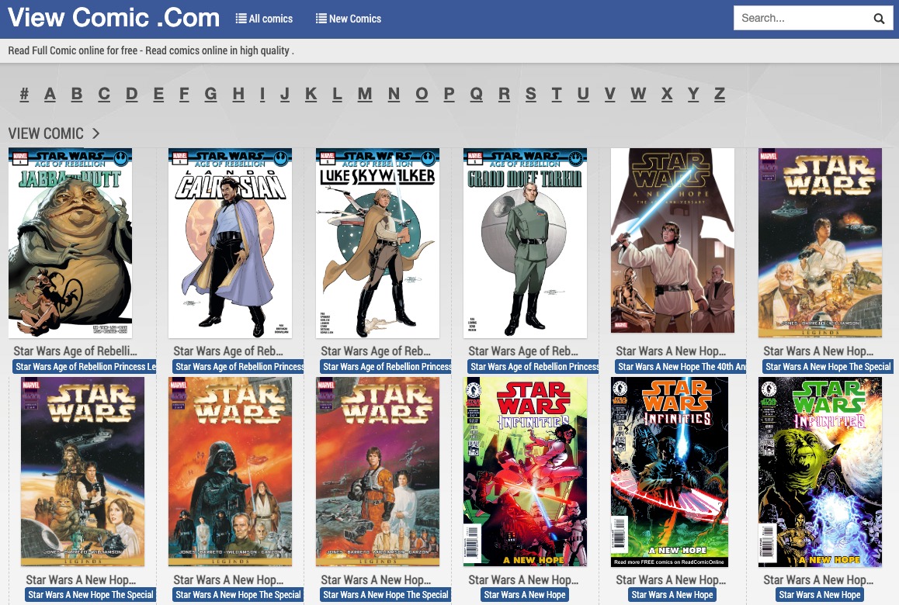Screen dimensions: 899x605
Task: Open the Grand Moff Tarkin cover thumbnail
Action: coord(525,243)
